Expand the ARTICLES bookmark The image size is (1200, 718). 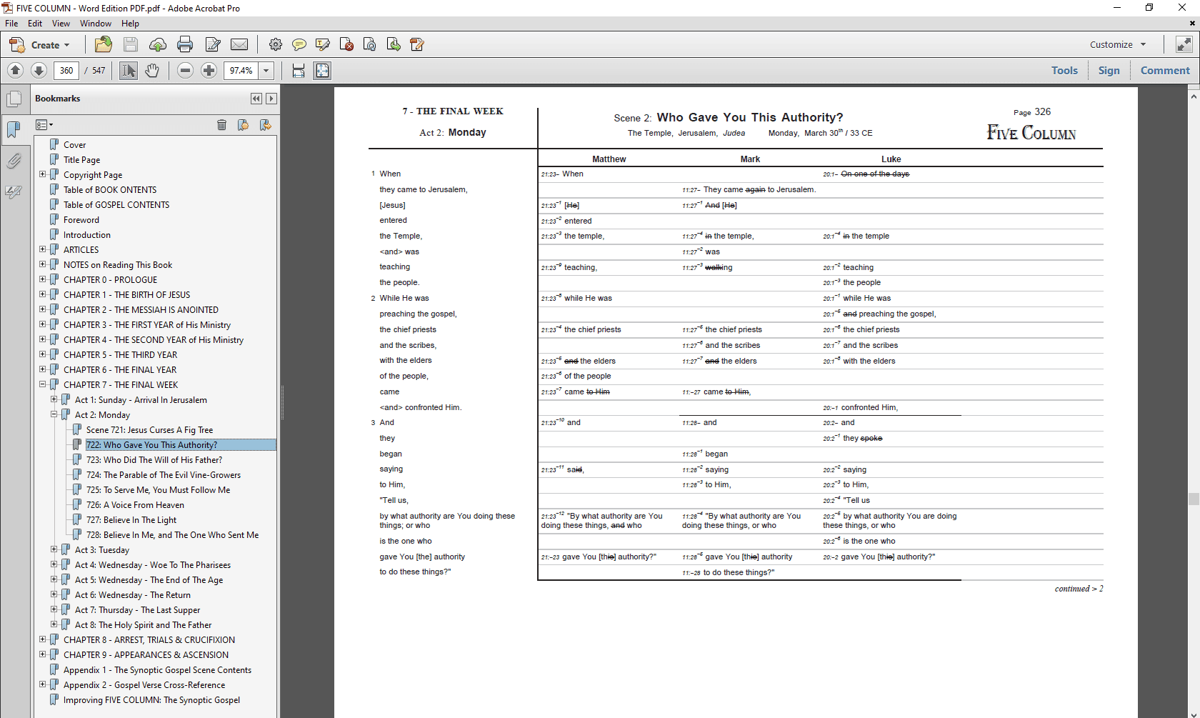click(43, 249)
